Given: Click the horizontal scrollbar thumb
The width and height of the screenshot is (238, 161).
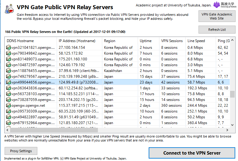Looking at the screenshot, I should [x=54, y=130].
